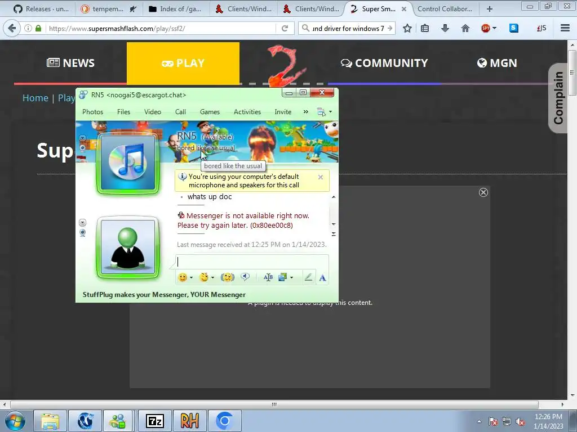Dismiss the default microphone notice

[x=321, y=177]
